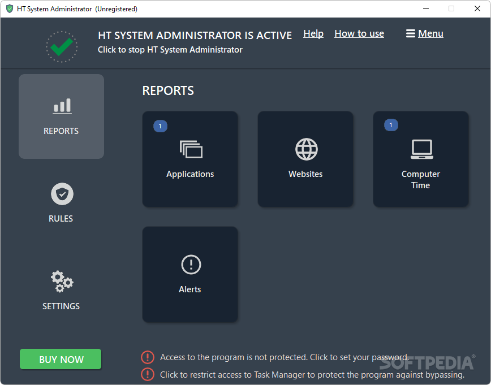Click the Alerts card label
Viewport: 491px width, 385px height.
pyautogui.click(x=189, y=289)
